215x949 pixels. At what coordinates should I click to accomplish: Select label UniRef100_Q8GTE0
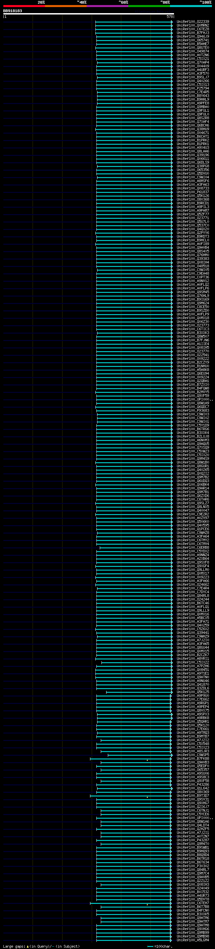(x=192, y=47)
